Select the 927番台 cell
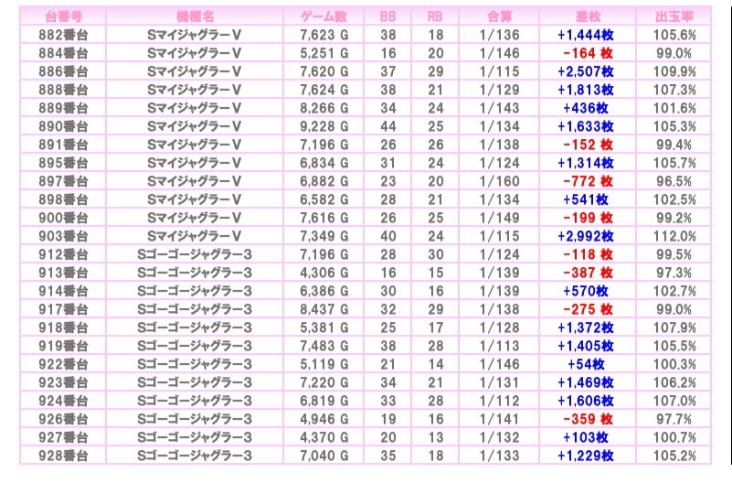Viewport: 732px width, 483px height. point(63,437)
